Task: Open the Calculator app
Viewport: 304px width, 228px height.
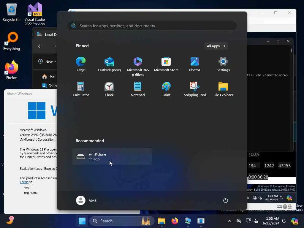Action: pos(81,89)
